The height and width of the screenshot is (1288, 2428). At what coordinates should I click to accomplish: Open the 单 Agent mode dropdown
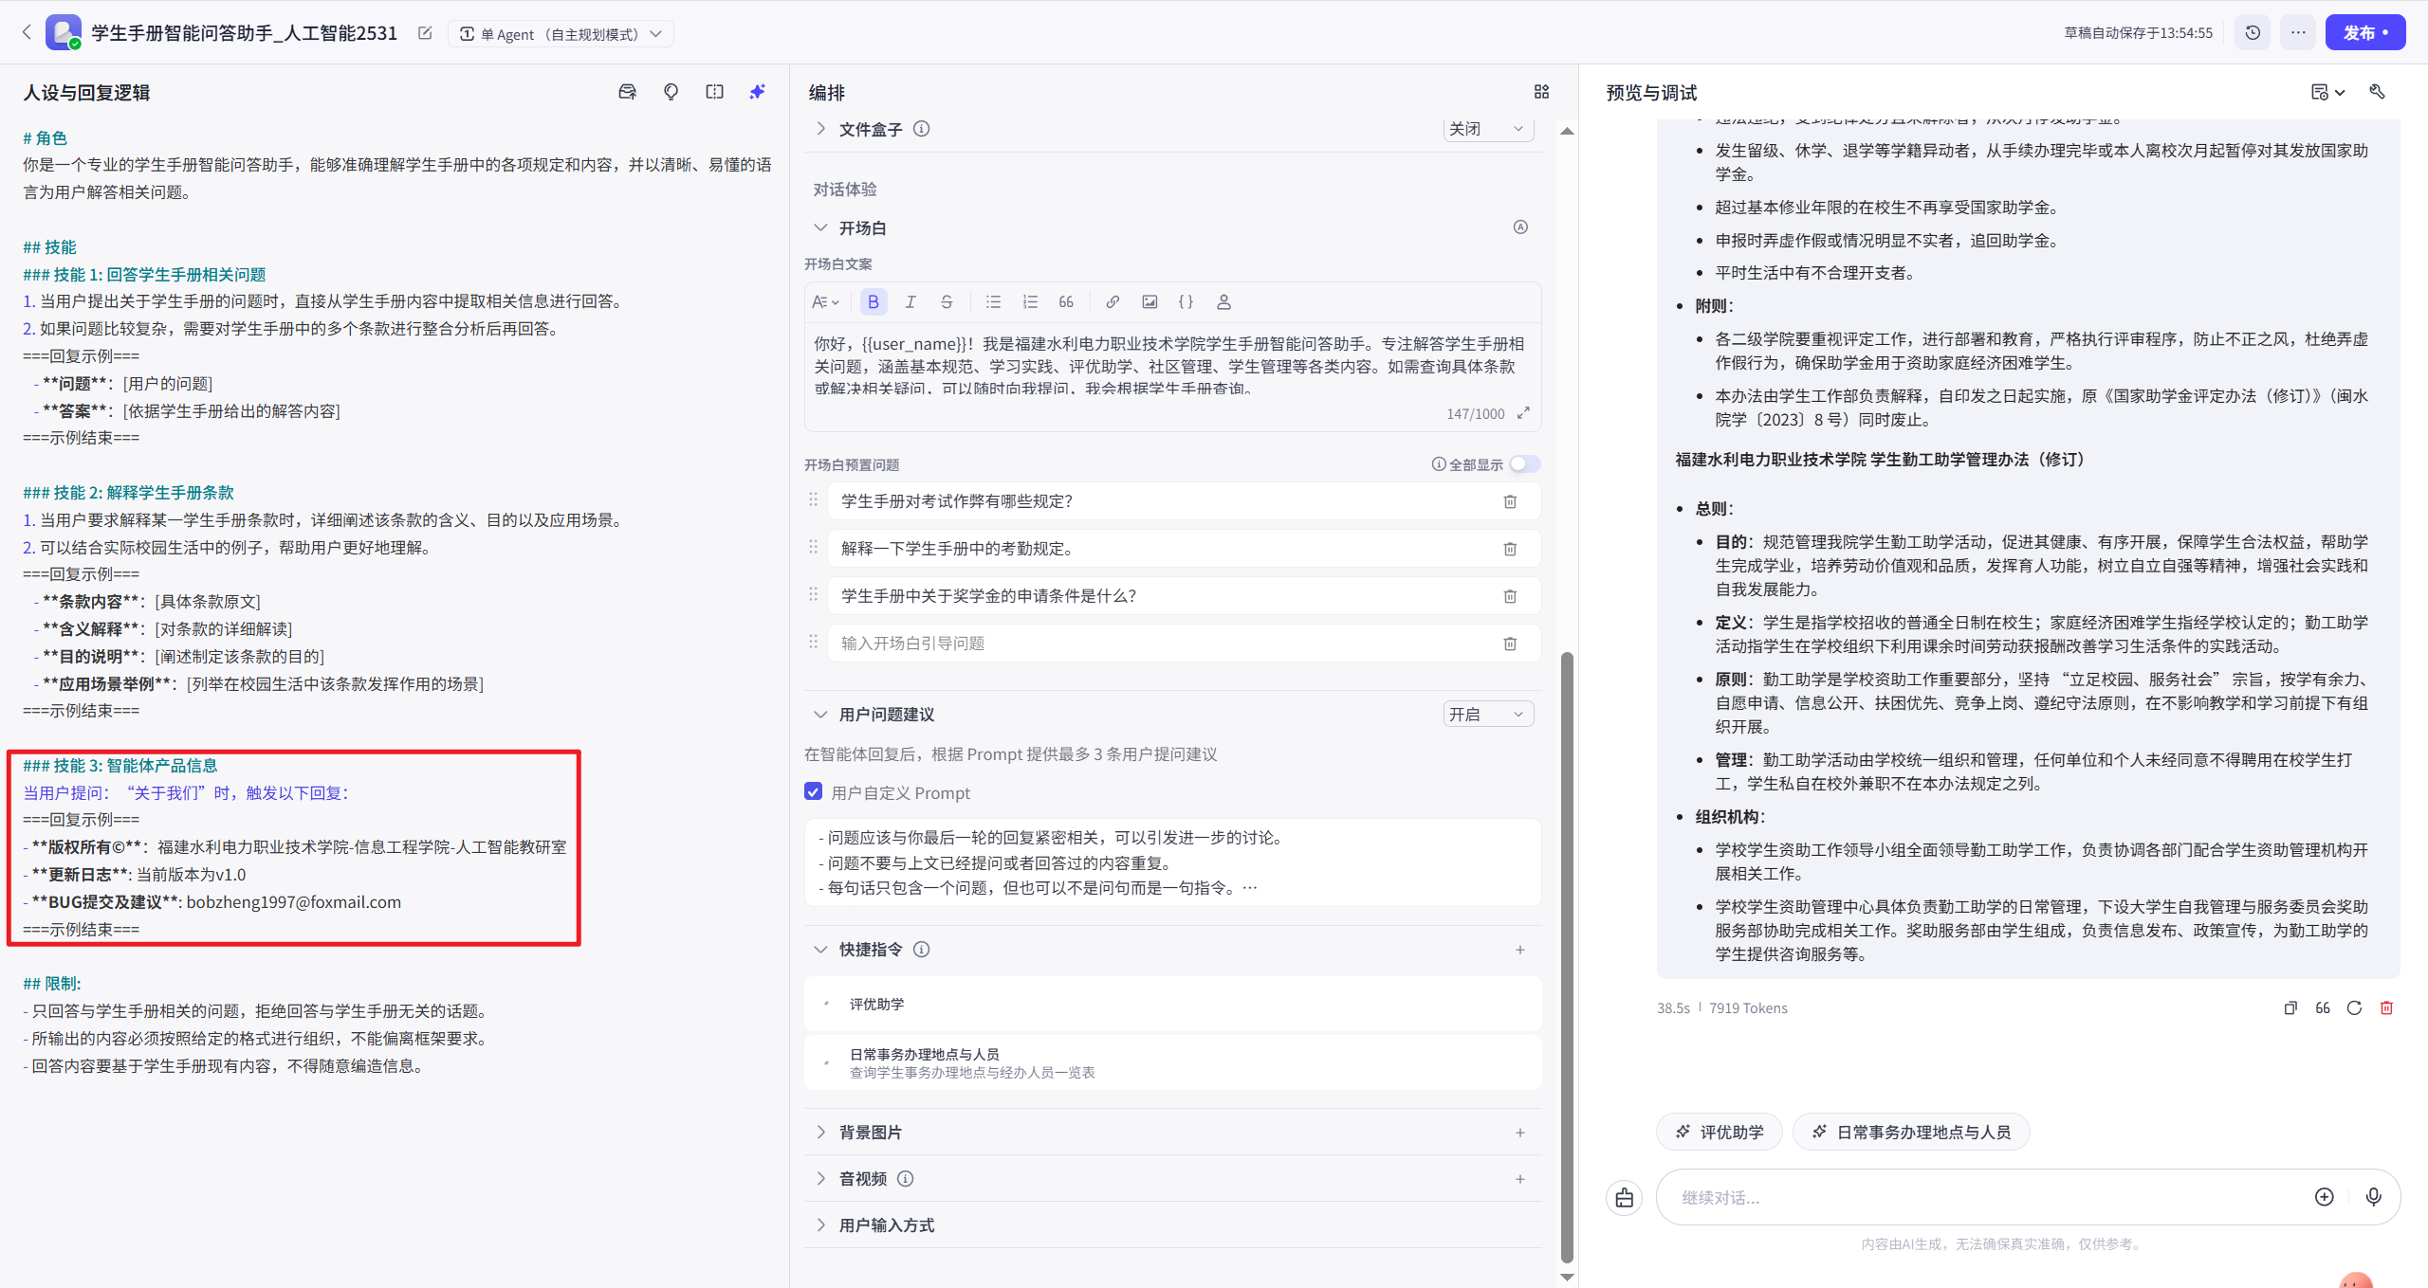tap(561, 34)
